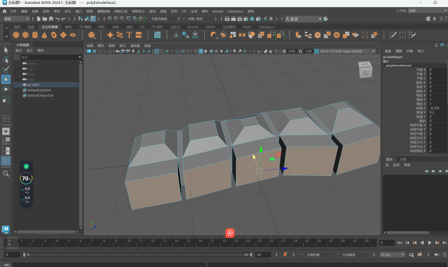Activate the Move tool in toolbox
448x267 pixels.
pyautogui.click(x=6, y=79)
